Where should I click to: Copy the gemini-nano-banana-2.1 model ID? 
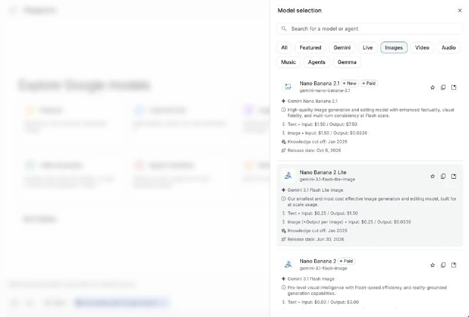(x=443, y=87)
